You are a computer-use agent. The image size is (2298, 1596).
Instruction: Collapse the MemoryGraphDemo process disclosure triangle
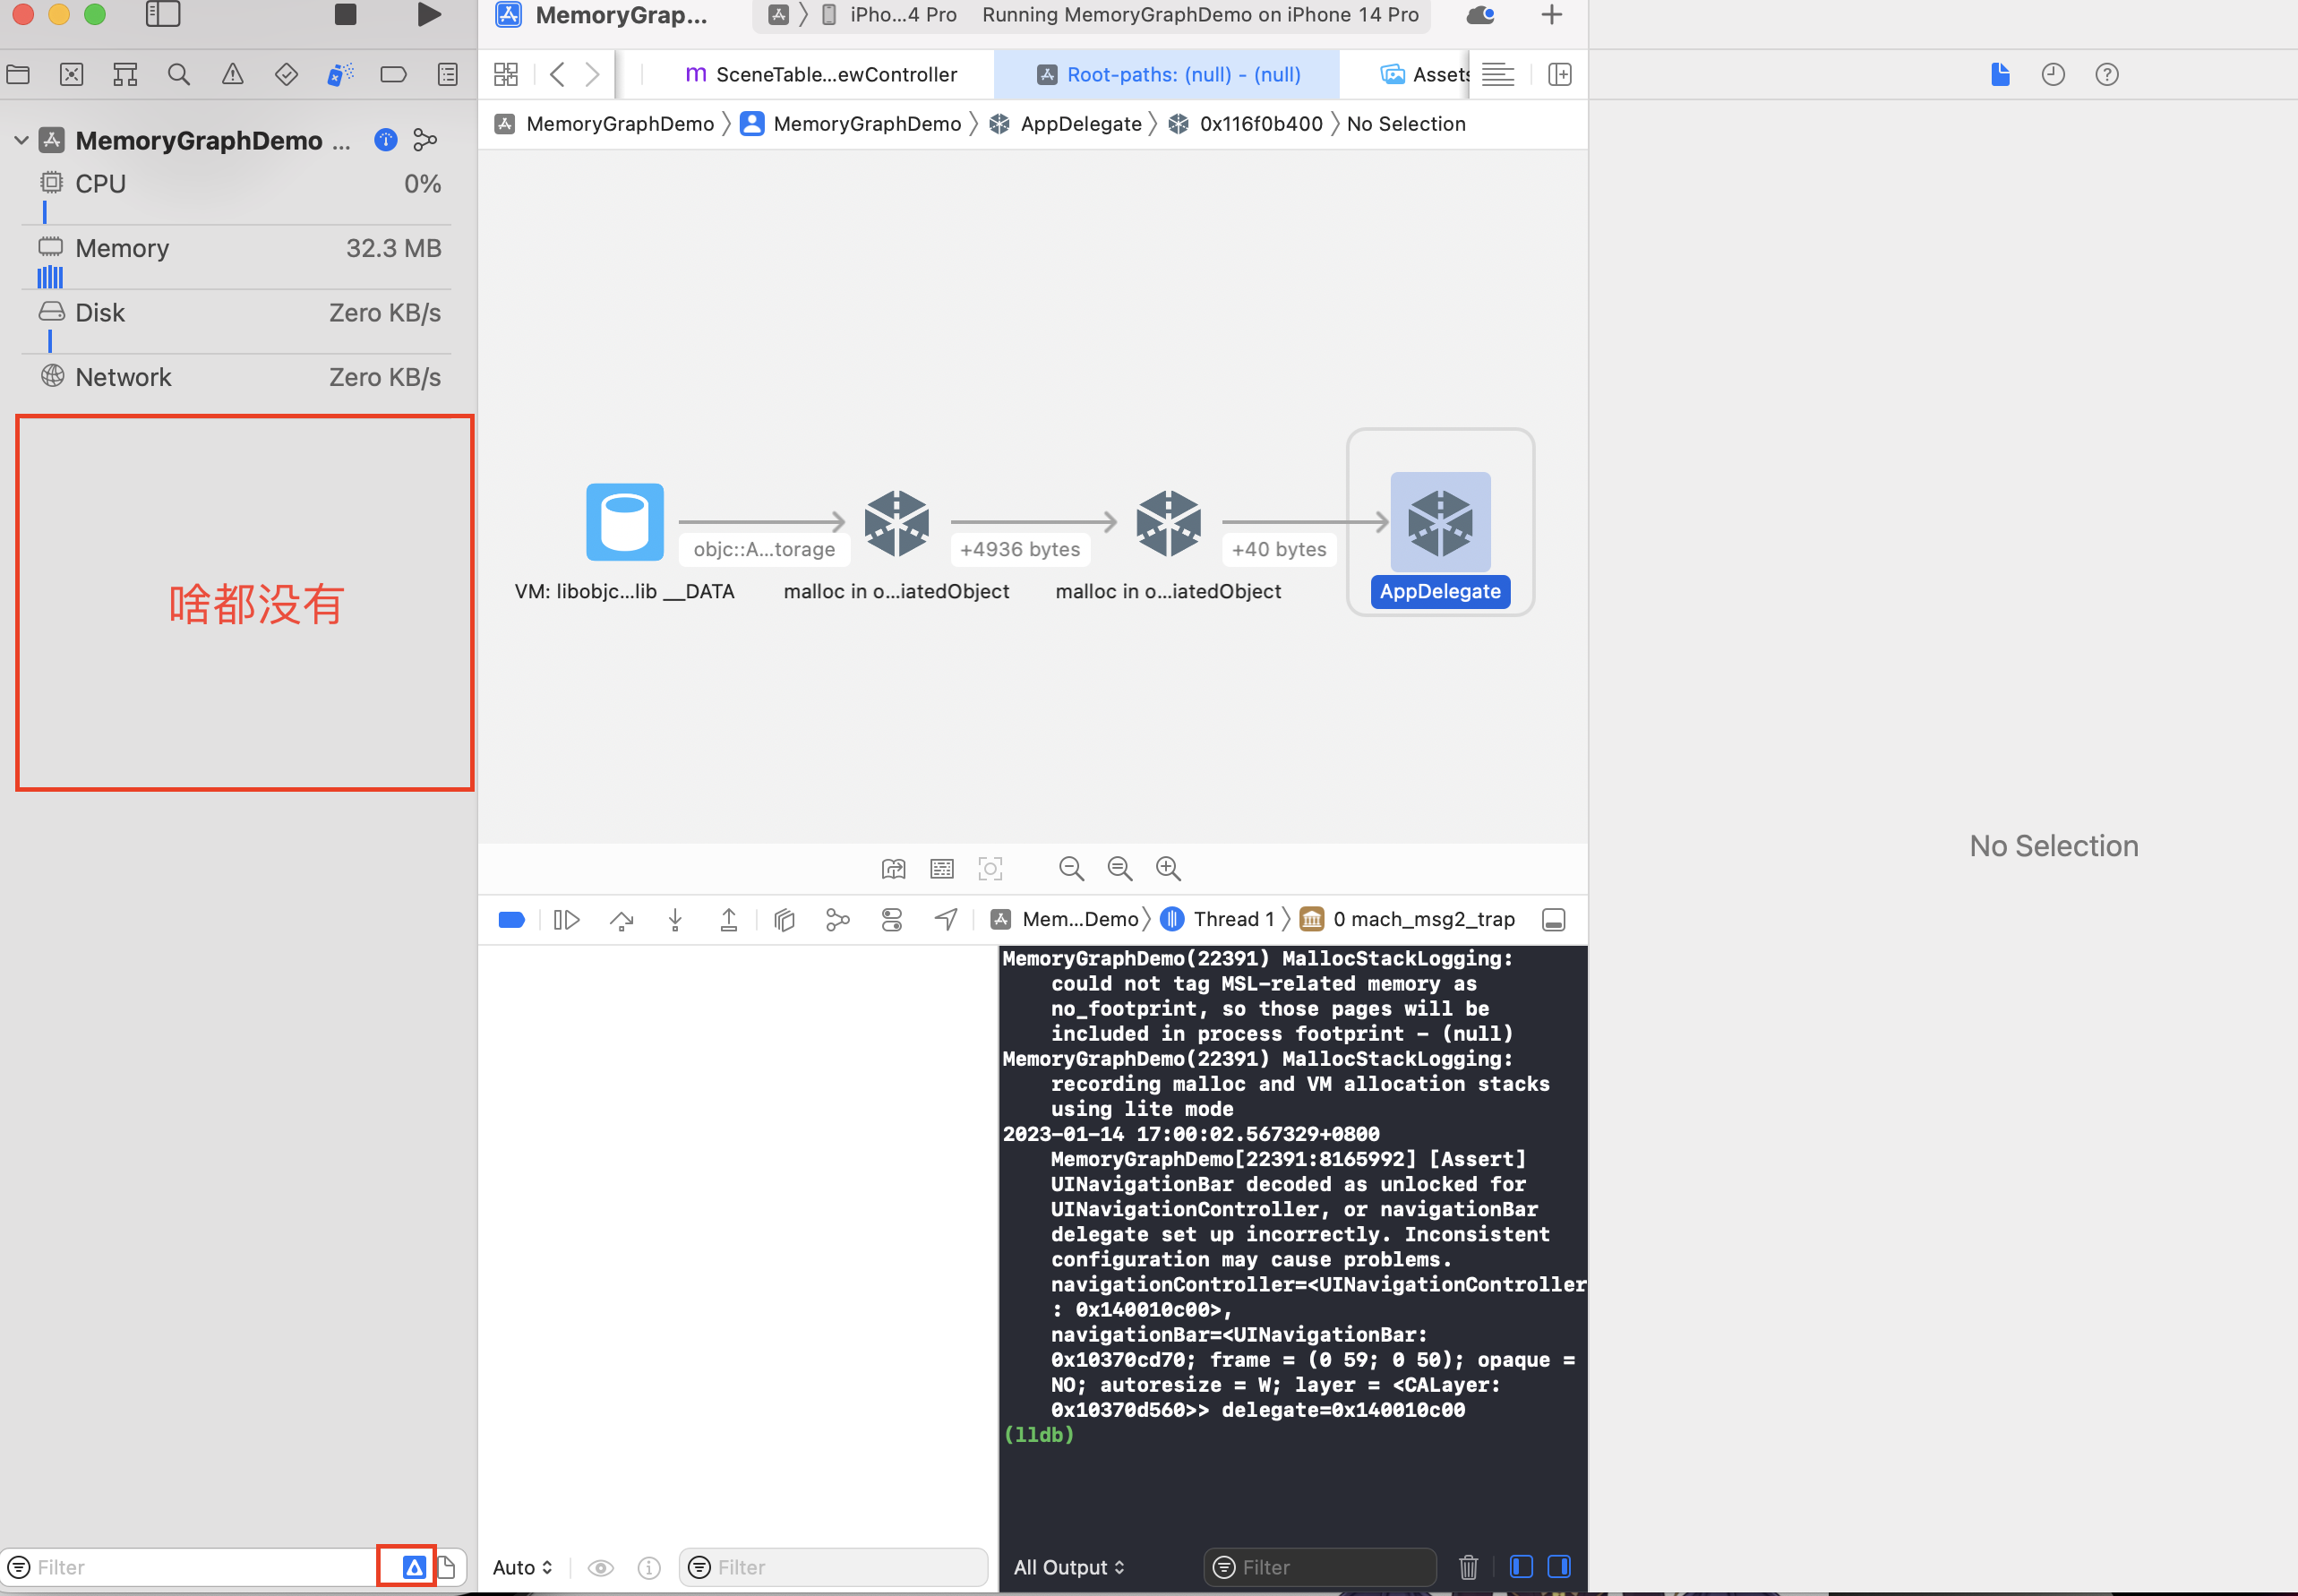pyautogui.click(x=21, y=140)
